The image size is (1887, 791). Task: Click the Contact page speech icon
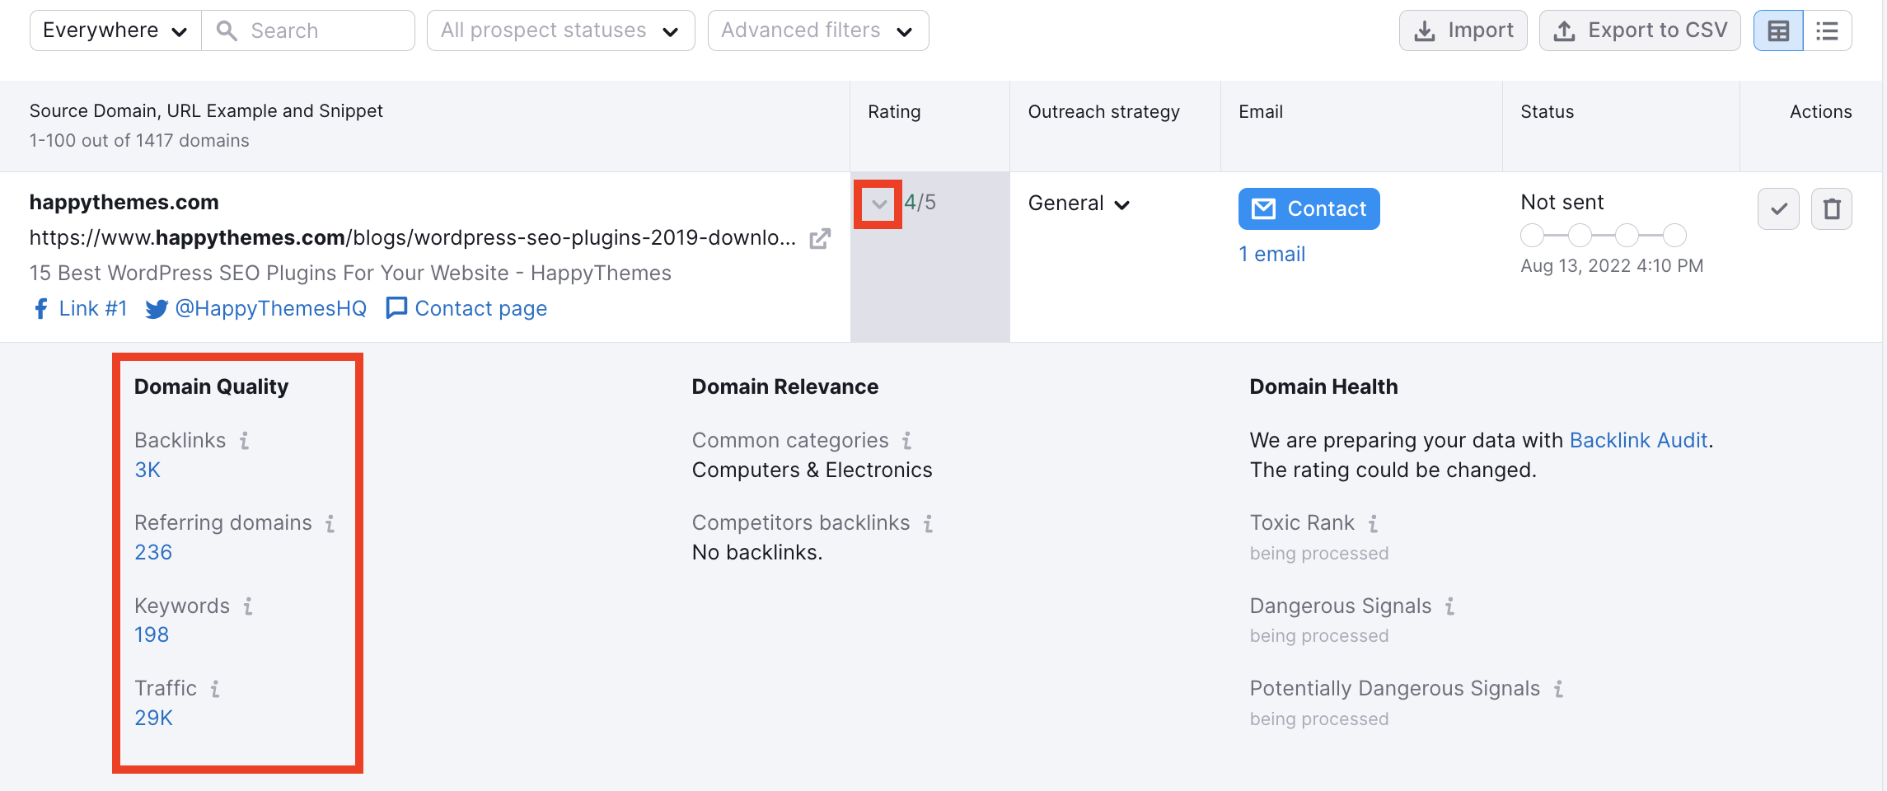396,308
